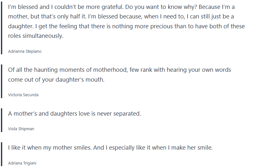Viewport: 256px width, 168px height.
Task: Click the author name Adrianna Stepiano
Action: [x=25, y=51]
